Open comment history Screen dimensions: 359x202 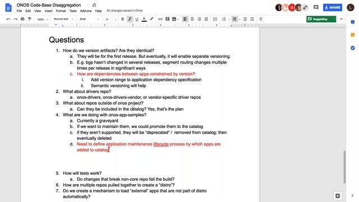(316, 7)
